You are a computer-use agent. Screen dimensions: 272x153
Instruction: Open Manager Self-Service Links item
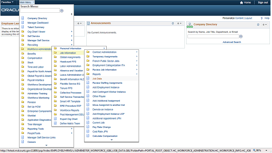42,137
